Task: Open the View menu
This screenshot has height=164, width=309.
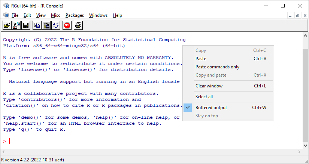Action: (41, 15)
